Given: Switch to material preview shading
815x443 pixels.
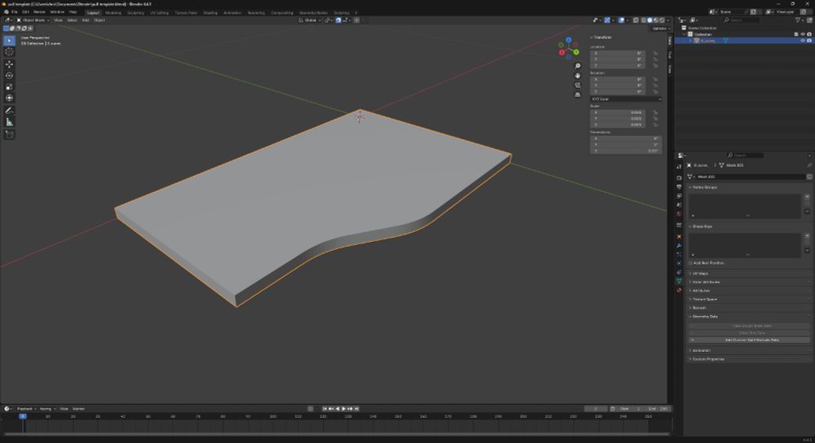Looking at the screenshot, I should pyautogui.click(x=655, y=20).
